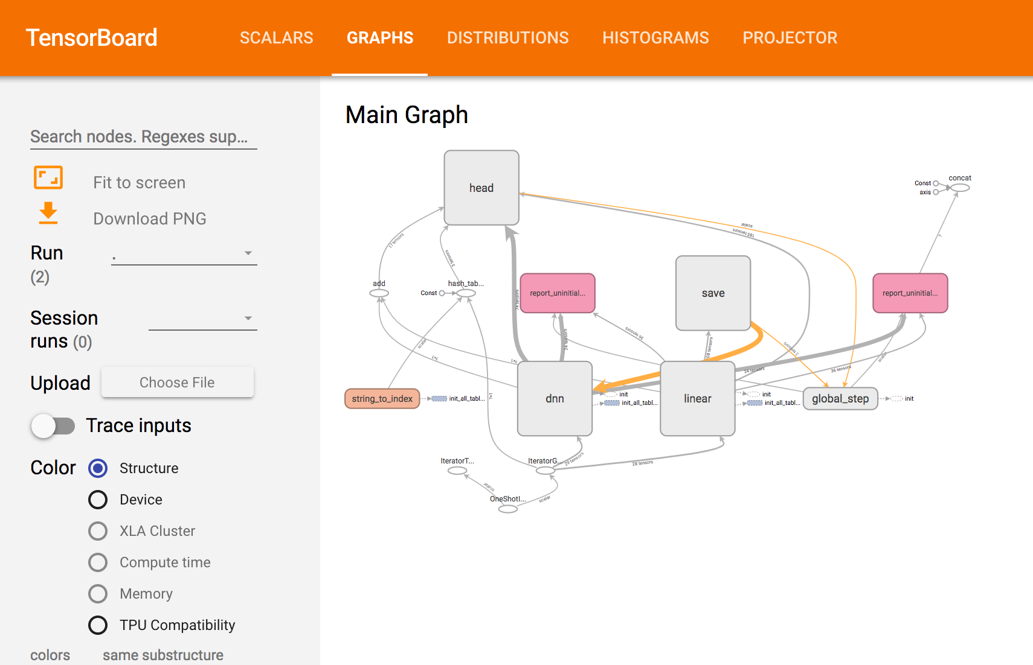
Task: Select Memory color option
Action: [98, 594]
